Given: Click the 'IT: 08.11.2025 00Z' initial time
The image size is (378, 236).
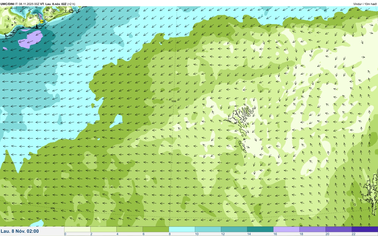Looking at the screenshot, I should click(x=27, y=4).
